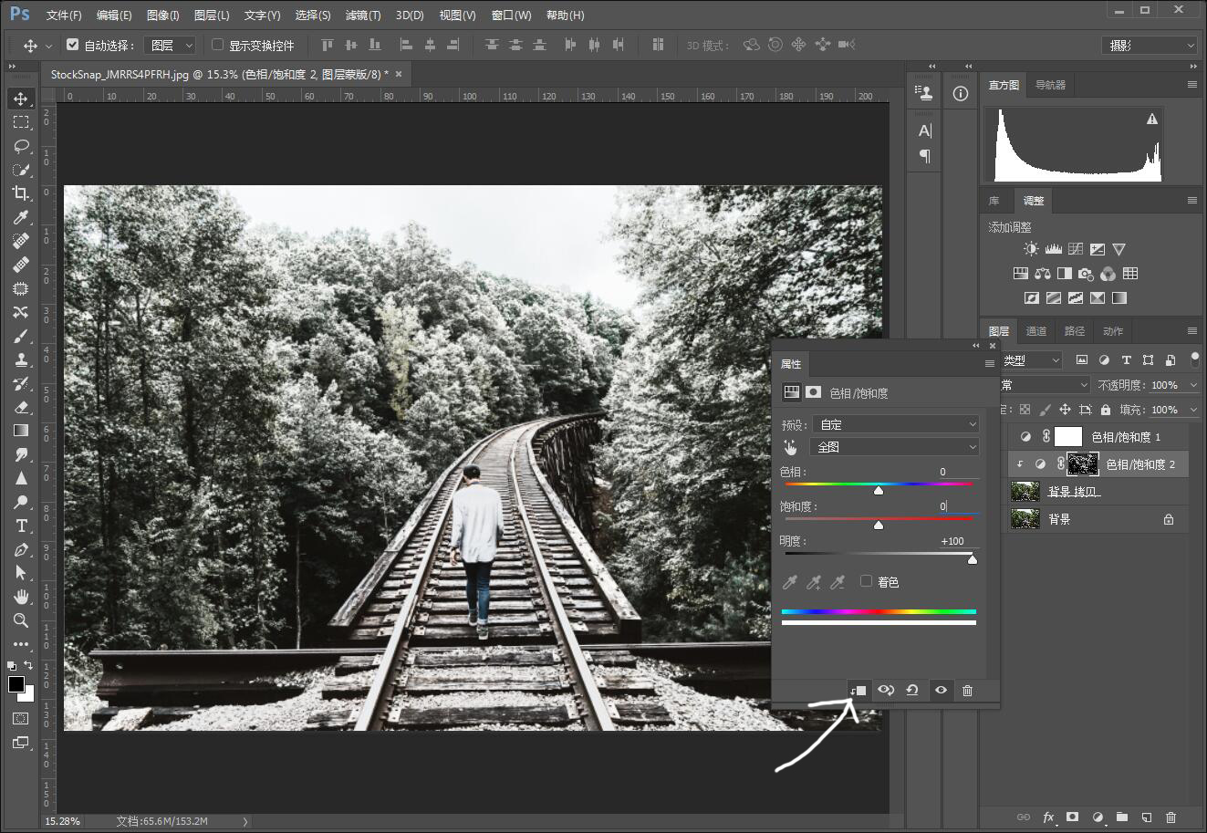Switch to the 通道 tab

pyautogui.click(x=1035, y=331)
